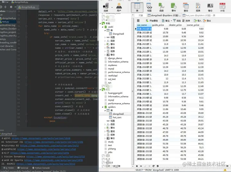Click the stop icon under the grid
Screen dimensions: 231x172
point(158,166)
